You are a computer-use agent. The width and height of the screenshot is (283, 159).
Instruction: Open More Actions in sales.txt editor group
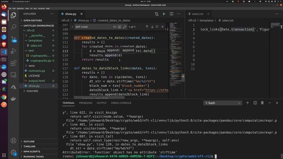click(277, 14)
